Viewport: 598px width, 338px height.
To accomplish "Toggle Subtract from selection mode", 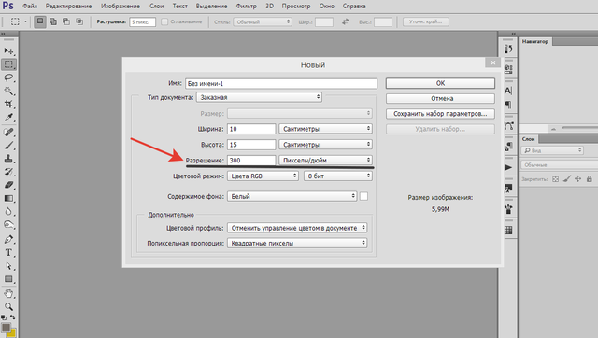I will (66, 21).
